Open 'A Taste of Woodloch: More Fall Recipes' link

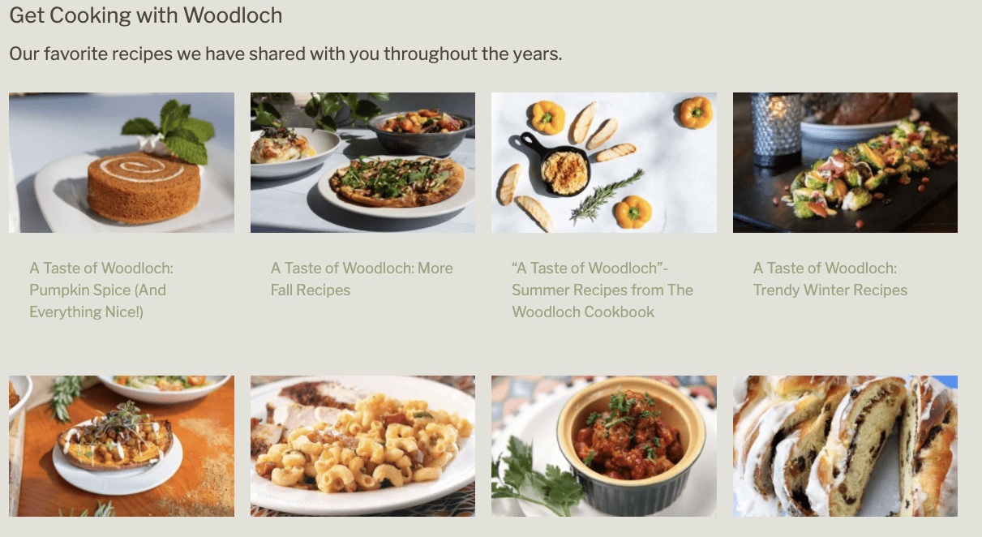(x=362, y=279)
